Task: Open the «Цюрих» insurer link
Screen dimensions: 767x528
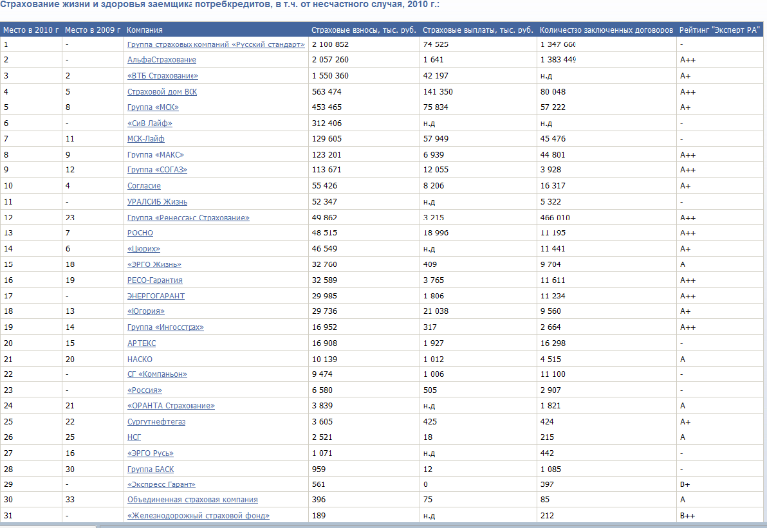Action: click(143, 248)
